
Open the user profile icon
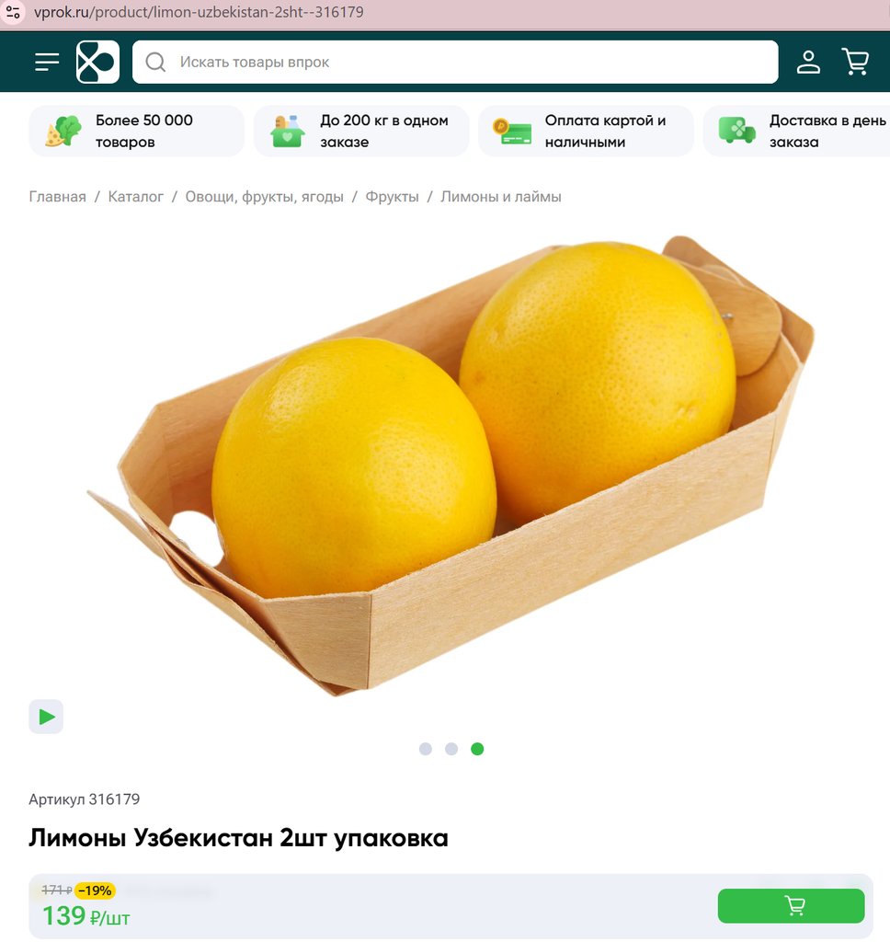808,62
